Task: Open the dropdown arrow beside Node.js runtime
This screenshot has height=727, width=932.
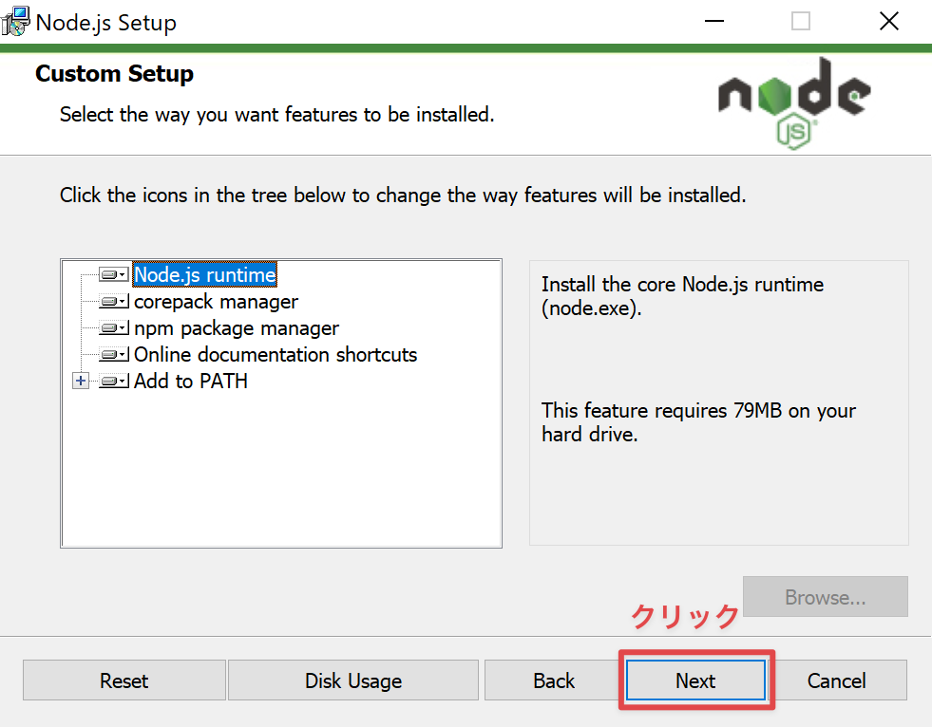Action: [x=123, y=275]
